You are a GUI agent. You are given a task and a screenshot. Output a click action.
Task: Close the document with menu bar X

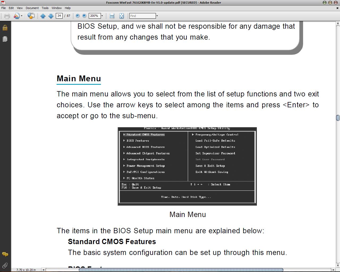[337, 8]
